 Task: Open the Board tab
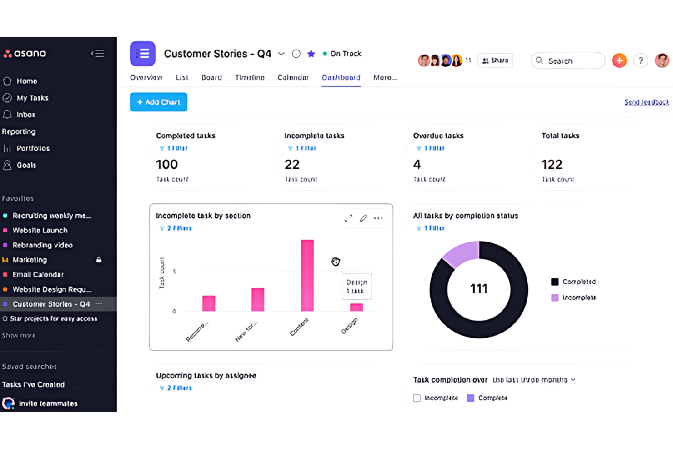tap(212, 77)
